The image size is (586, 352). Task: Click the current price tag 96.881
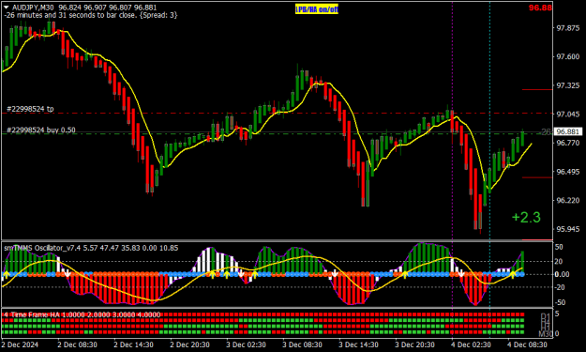(x=567, y=131)
